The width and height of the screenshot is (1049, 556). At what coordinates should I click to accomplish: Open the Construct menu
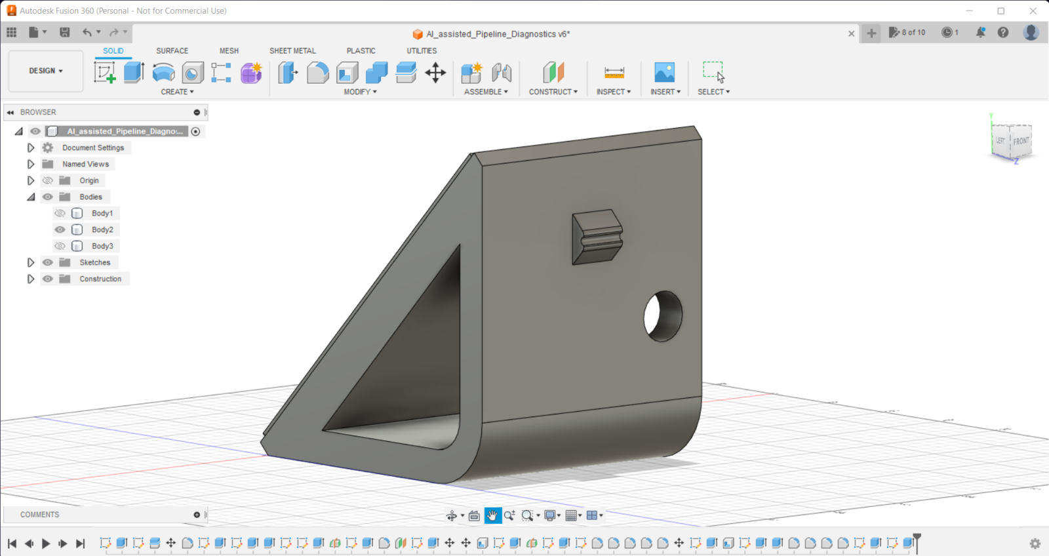pos(553,92)
